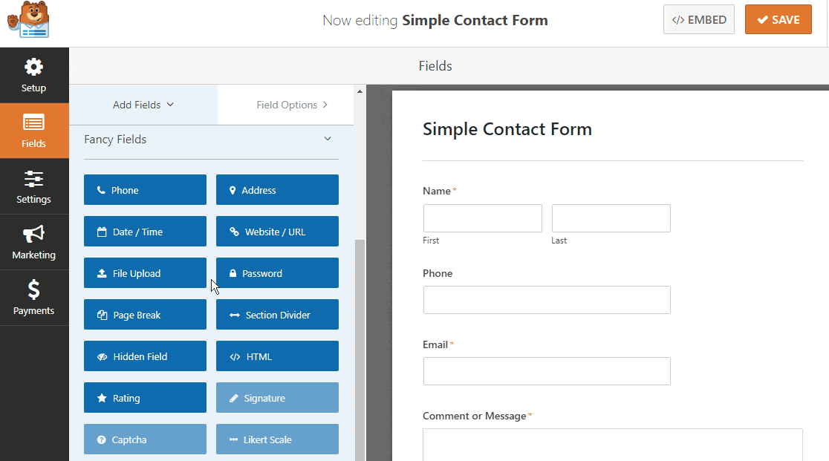Click the First name input box
Screen dimensions: 829x461
pyautogui.click(x=483, y=218)
